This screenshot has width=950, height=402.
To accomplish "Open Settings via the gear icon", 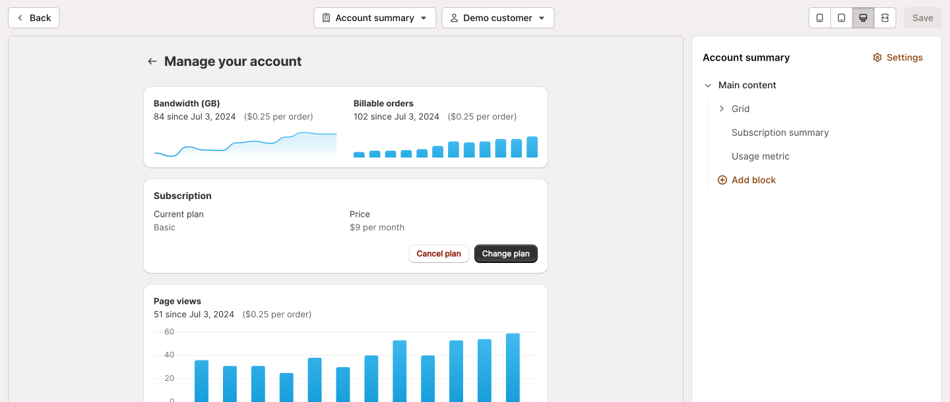I will click(x=877, y=57).
